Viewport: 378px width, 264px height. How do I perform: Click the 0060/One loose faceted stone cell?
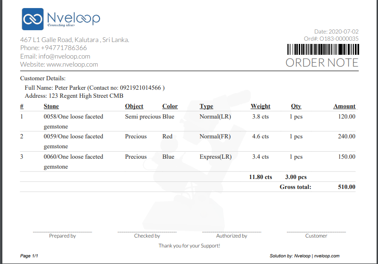73,162
